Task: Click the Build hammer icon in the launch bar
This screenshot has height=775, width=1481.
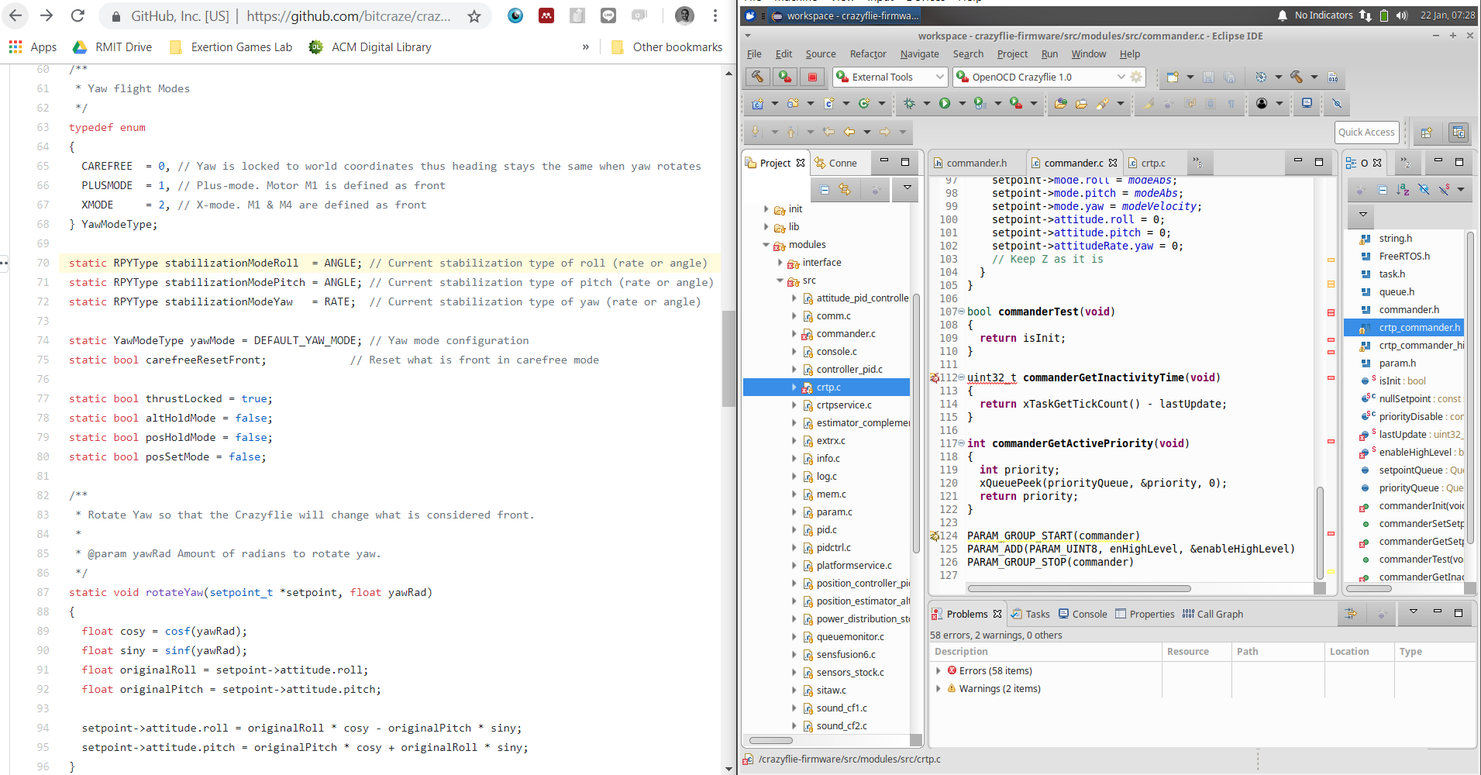Action: pyautogui.click(x=757, y=77)
